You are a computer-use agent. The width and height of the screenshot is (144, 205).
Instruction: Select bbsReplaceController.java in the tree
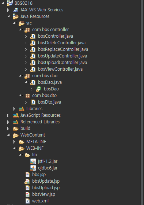63,49
